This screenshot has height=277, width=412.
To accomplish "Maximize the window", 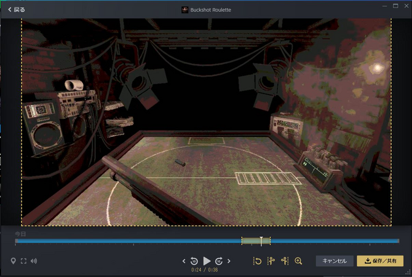I will [395, 6].
